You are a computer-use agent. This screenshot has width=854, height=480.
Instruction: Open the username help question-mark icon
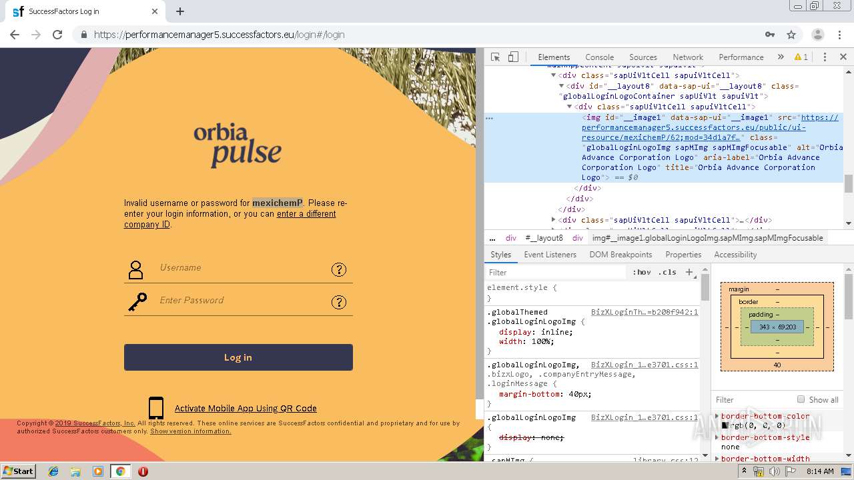click(x=339, y=269)
